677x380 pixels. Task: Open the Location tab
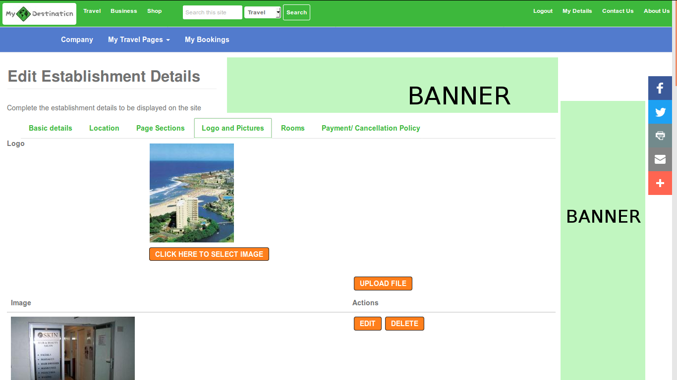[104, 128]
